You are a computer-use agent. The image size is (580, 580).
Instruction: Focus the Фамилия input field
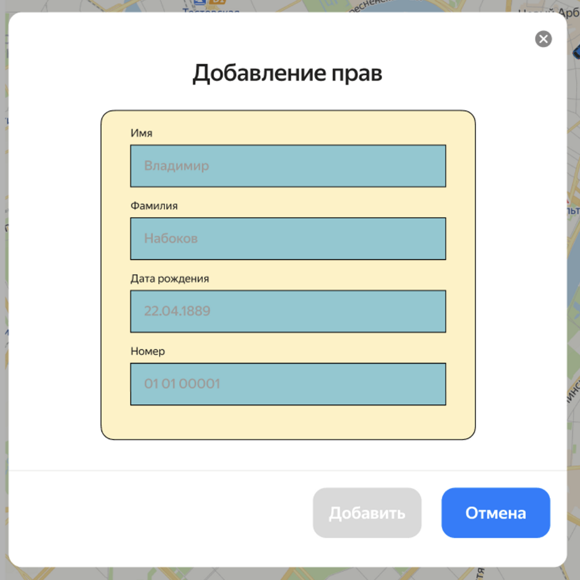tap(288, 238)
